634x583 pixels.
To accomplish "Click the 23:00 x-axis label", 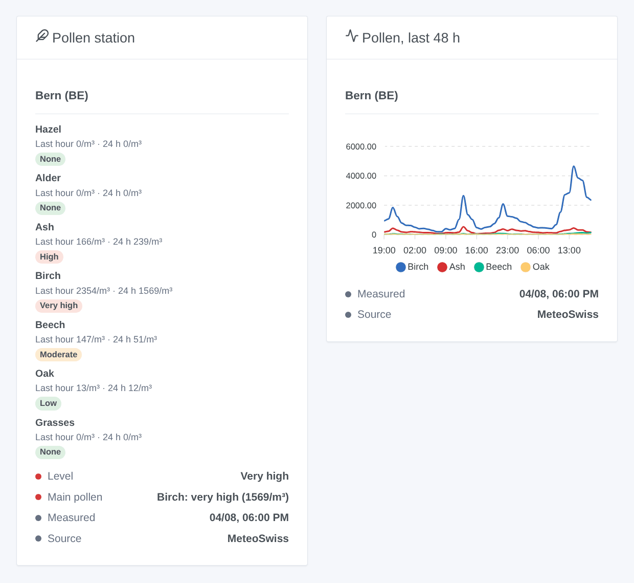I will click(x=507, y=250).
